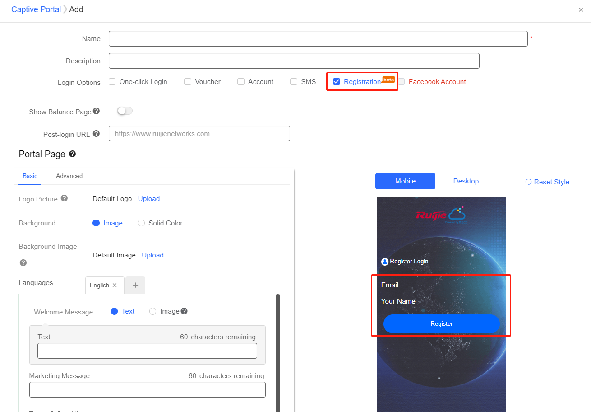Image resolution: width=591 pixels, height=412 pixels.
Task: Click the Your Name field in preview
Action: coord(442,301)
